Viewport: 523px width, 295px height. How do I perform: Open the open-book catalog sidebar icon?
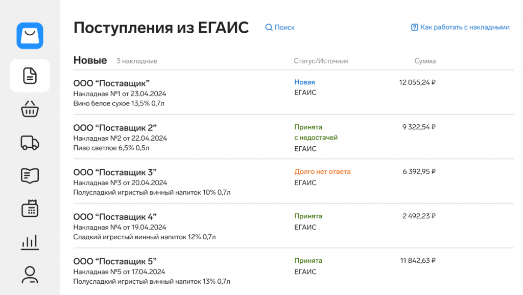30,175
